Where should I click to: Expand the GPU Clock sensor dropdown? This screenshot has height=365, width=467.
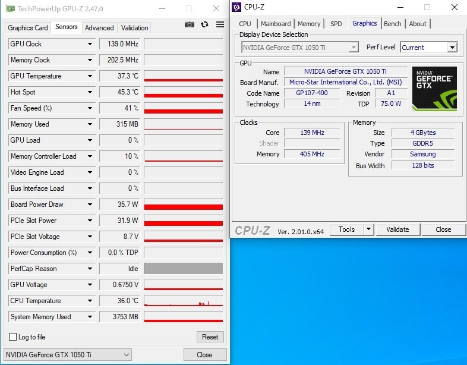pos(90,44)
